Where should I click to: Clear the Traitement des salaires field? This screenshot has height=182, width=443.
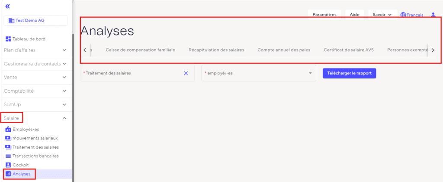tap(186, 73)
